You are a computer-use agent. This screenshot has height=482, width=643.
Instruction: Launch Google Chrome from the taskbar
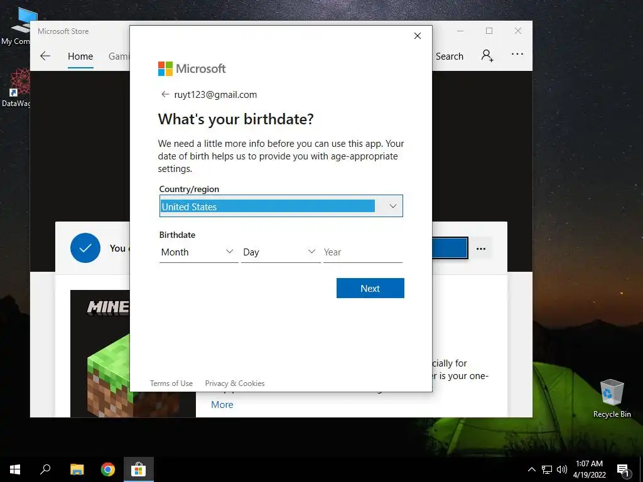[108, 469]
